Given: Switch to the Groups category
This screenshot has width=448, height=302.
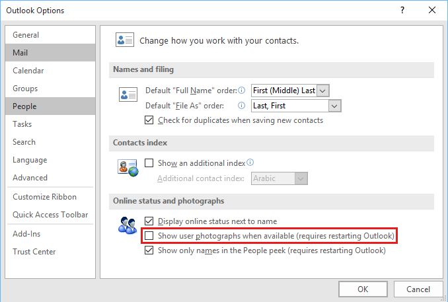Looking at the screenshot, I should tap(50, 89).
